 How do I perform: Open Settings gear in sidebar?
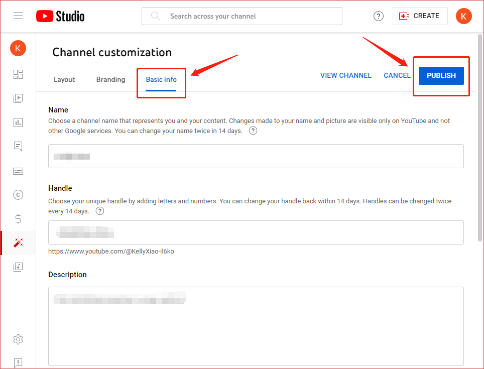[x=18, y=339]
